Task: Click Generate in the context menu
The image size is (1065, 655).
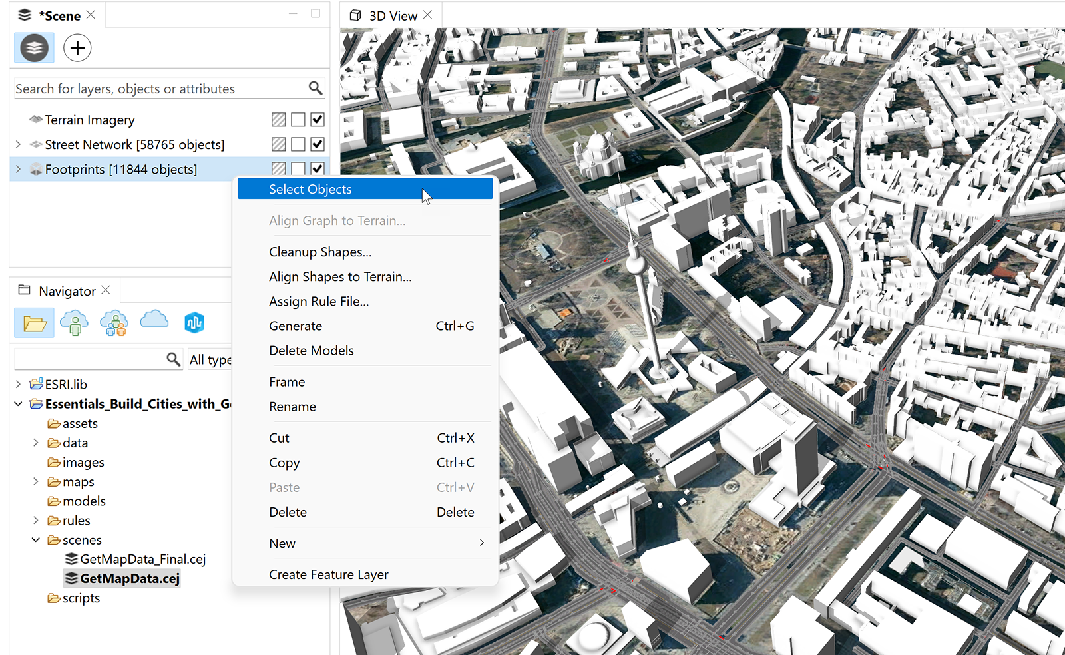Action: coord(296,326)
